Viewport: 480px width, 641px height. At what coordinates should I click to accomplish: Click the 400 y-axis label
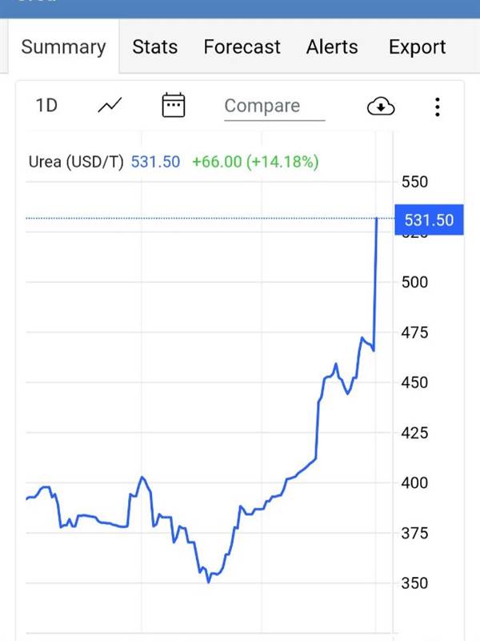(x=414, y=483)
